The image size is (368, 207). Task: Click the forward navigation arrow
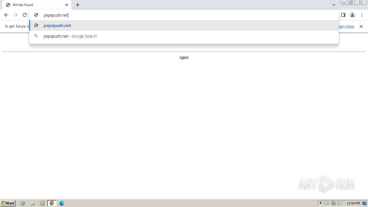coord(16,15)
